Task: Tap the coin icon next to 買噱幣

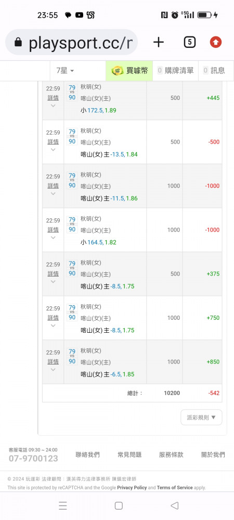Action: [118, 70]
